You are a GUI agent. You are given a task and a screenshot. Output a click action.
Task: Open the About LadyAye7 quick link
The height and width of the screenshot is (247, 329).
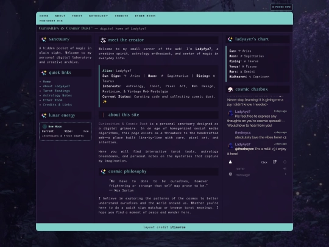coord(57,86)
